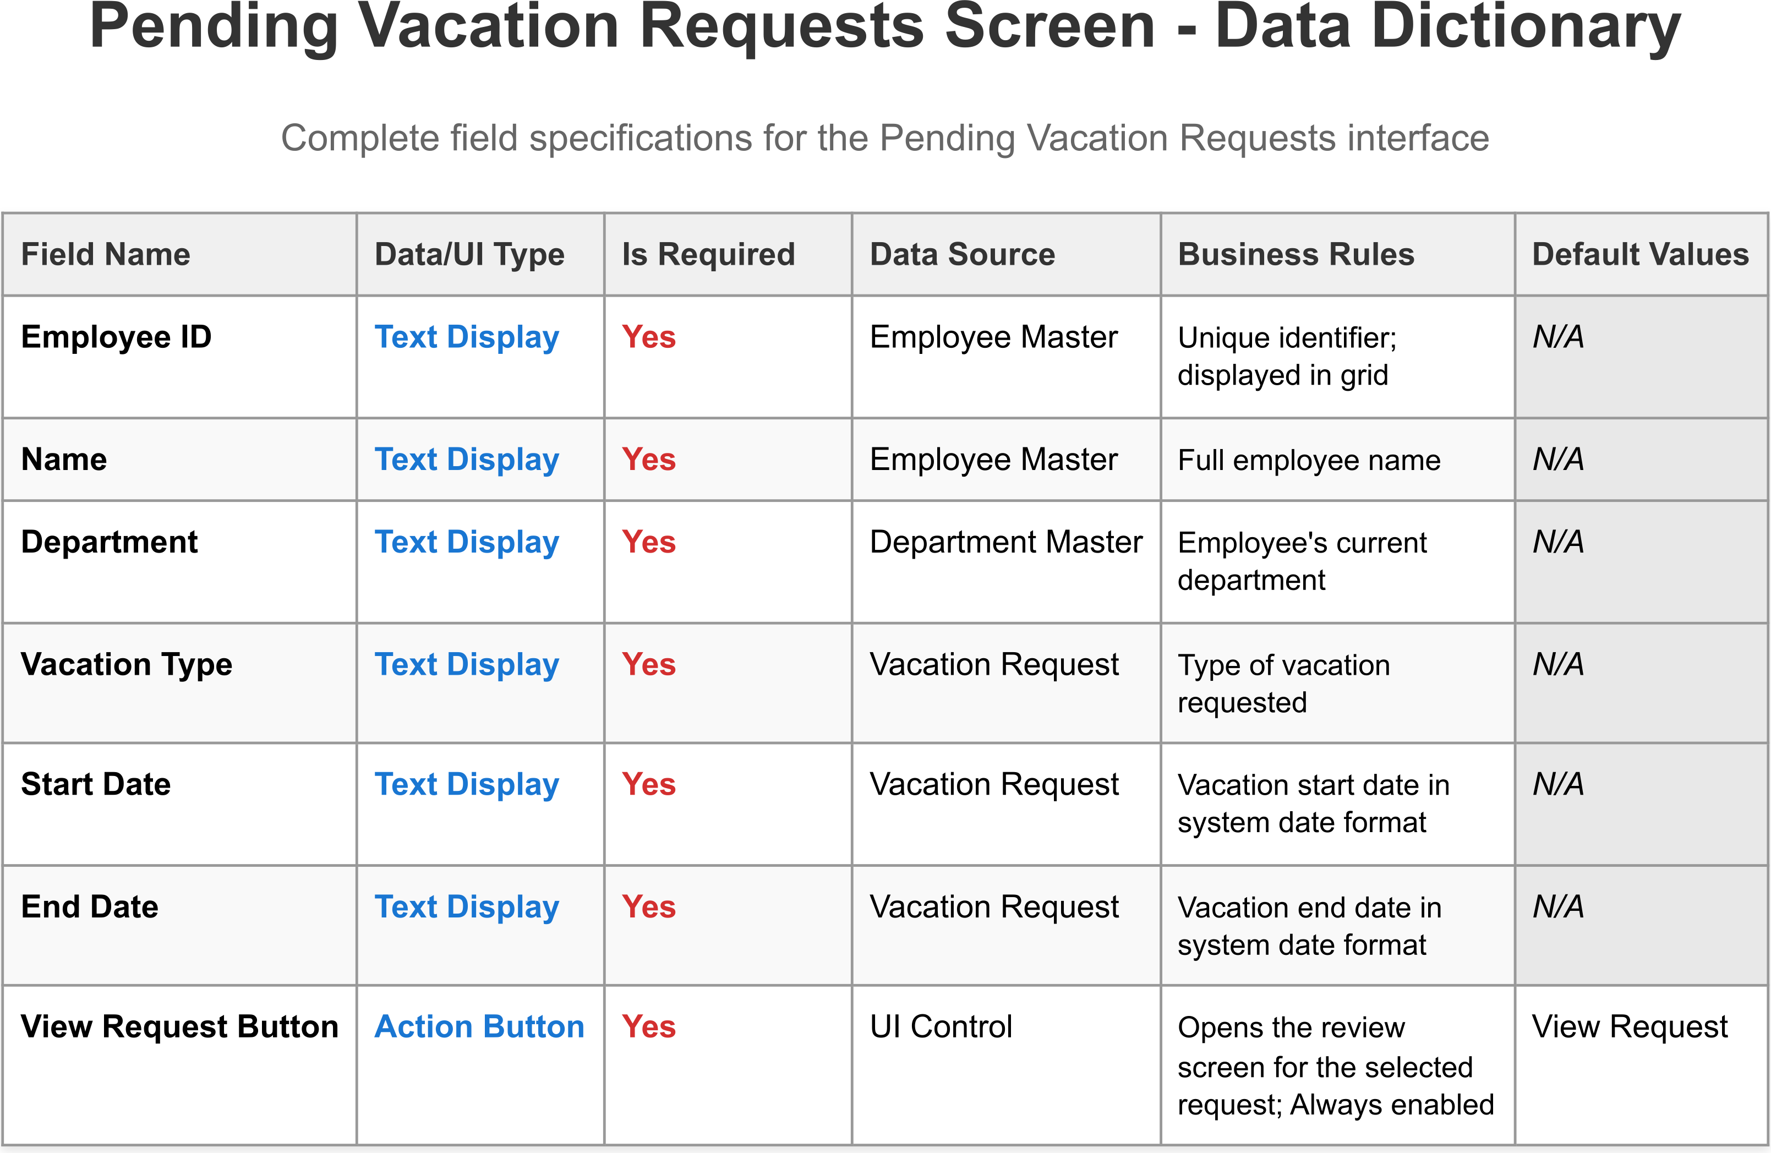
Task: Select the View Request Button field name
Action: point(179,1026)
